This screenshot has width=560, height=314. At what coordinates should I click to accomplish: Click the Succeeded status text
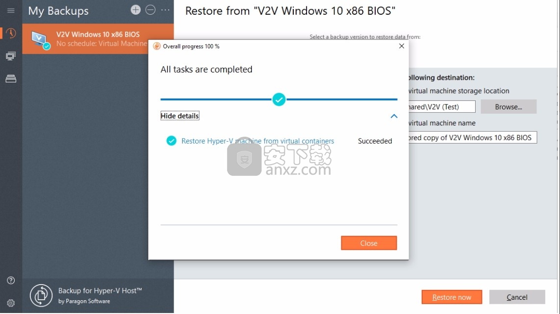click(x=375, y=141)
